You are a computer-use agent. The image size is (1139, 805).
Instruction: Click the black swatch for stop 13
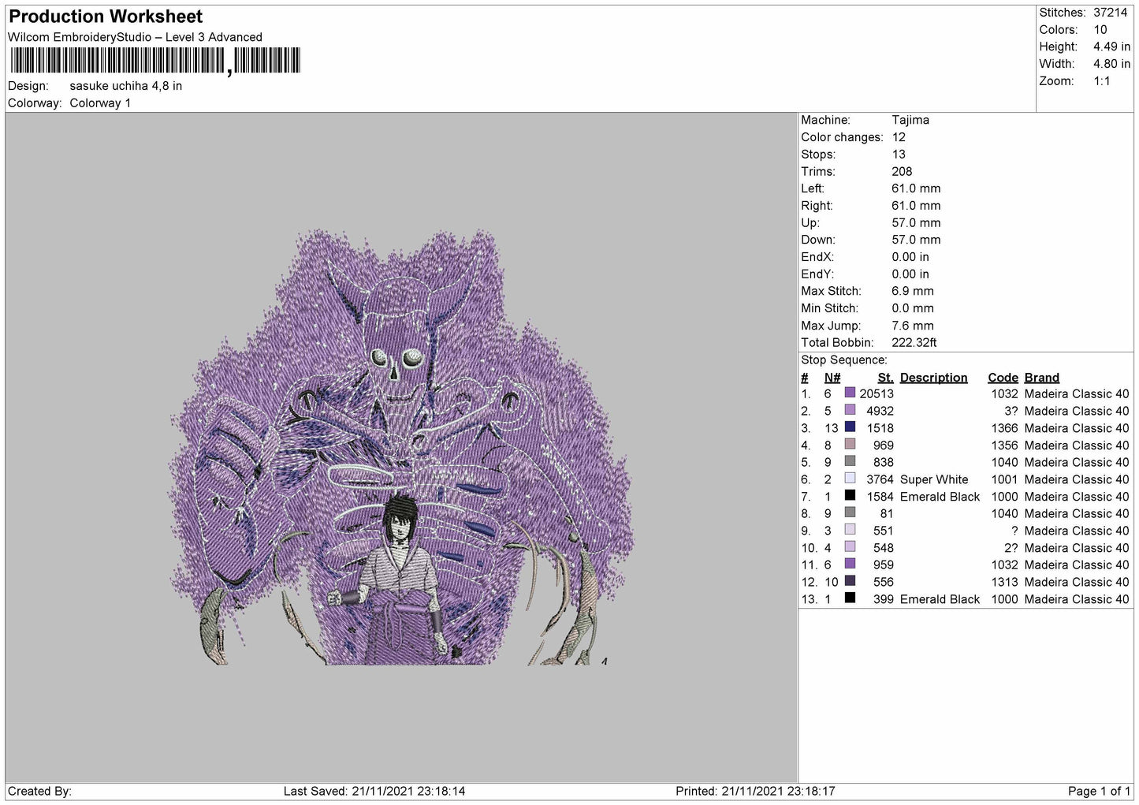[850, 598]
